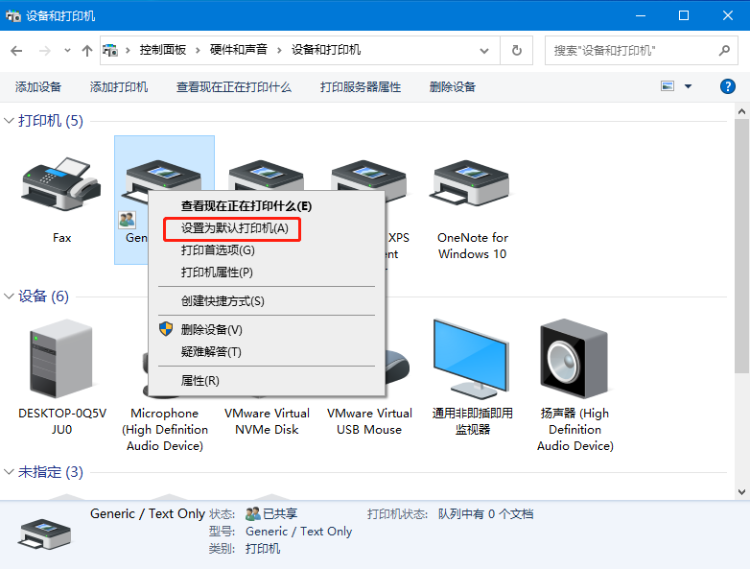The width and height of the screenshot is (750, 569).
Task: Click 打印服务器属性 in the toolbar
Action: point(361,86)
